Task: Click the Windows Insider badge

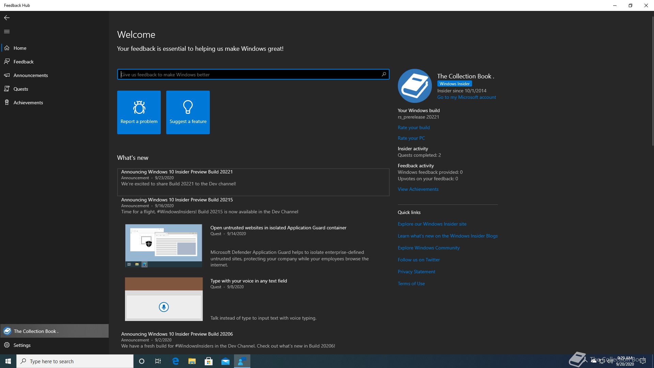Action: (x=454, y=84)
